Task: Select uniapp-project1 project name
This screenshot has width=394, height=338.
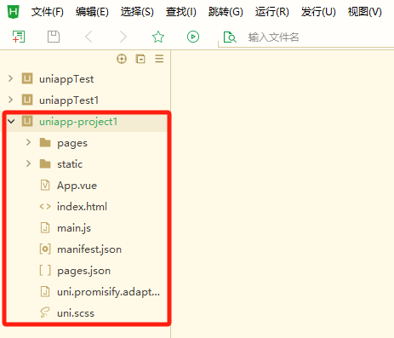Action: click(78, 122)
